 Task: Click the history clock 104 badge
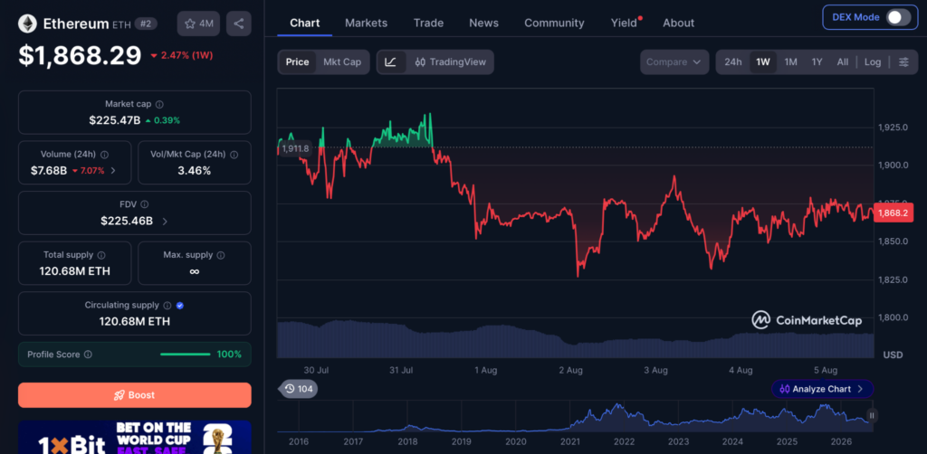tap(299, 389)
